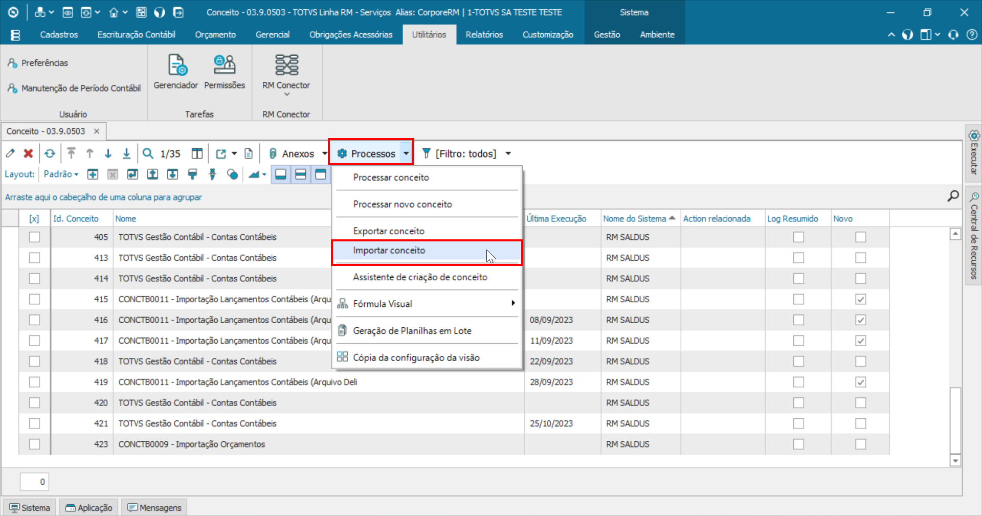The image size is (982, 516).
Task: Expand the filter dropdown arrow
Action: click(508, 153)
